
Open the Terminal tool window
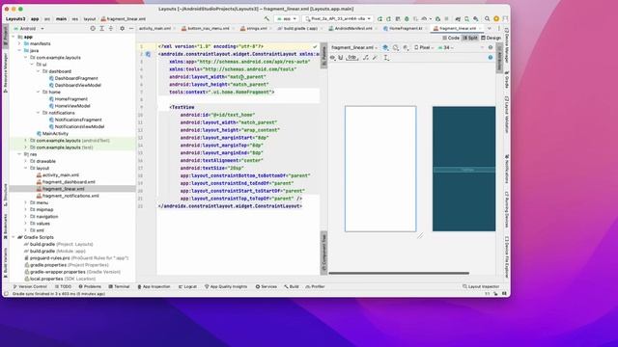(119, 287)
